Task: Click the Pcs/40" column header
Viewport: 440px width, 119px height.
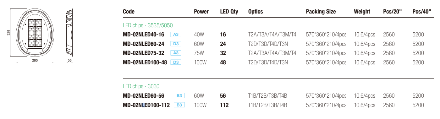Action: pos(421,12)
